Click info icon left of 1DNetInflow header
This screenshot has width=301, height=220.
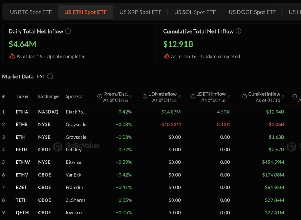pyautogui.click(x=145, y=96)
